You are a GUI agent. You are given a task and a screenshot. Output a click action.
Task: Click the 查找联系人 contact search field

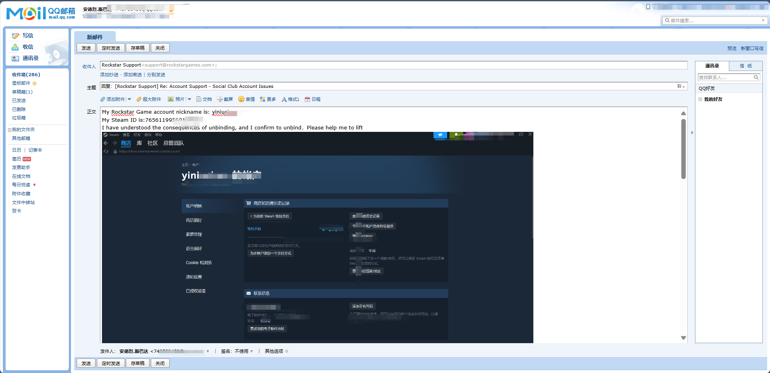pyautogui.click(x=725, y=77)
